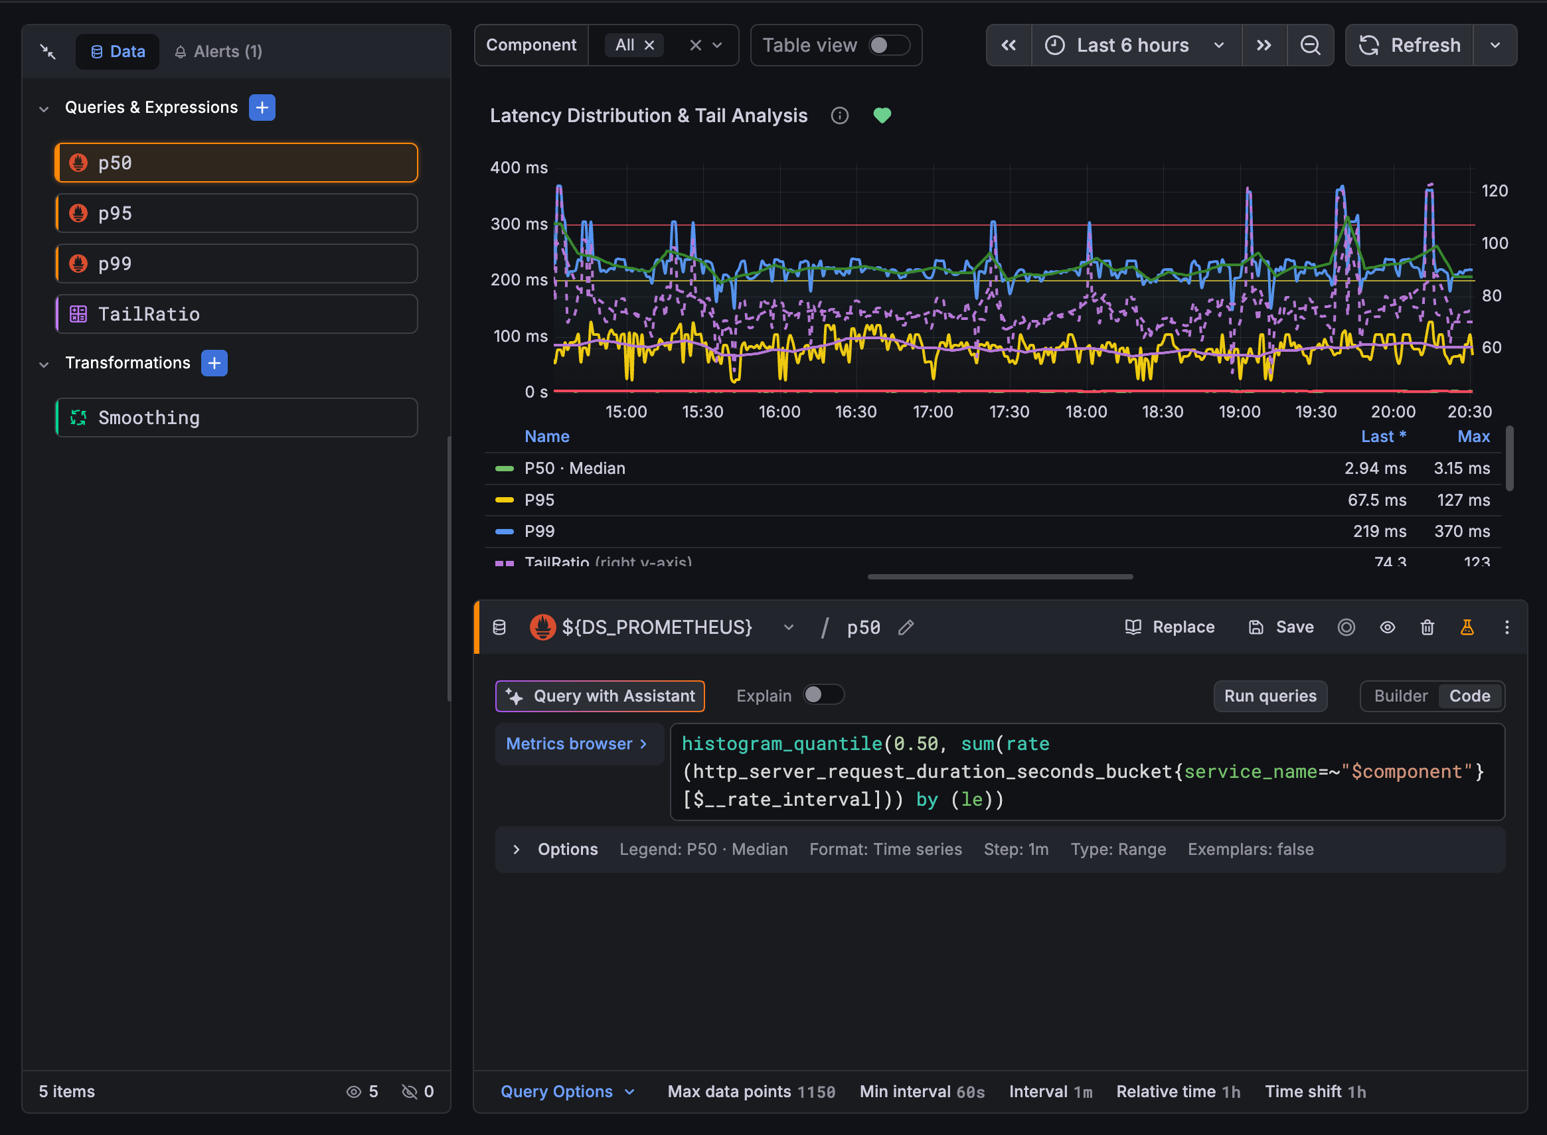Open the Query Options dropdown
This screenshot has width=1547, height=1135.
568,1091
